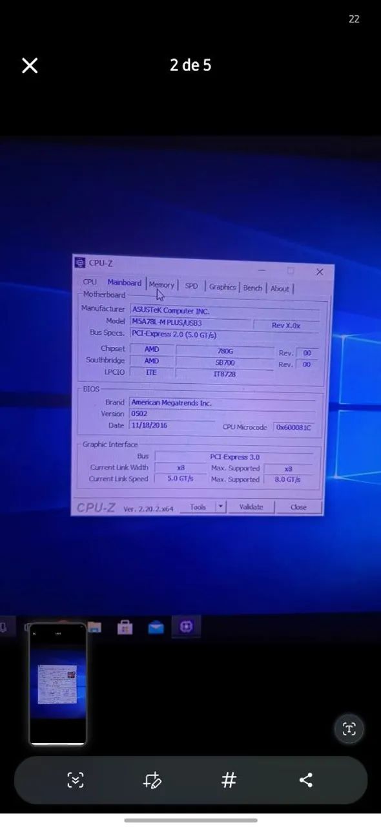381x827 pixels.
Task: Open the About tab
Action: coord(280,289)
